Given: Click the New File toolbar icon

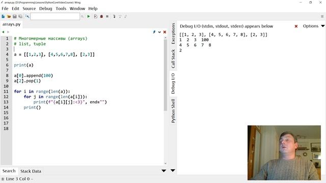Looking at the screenshot, I should (3, 16).
